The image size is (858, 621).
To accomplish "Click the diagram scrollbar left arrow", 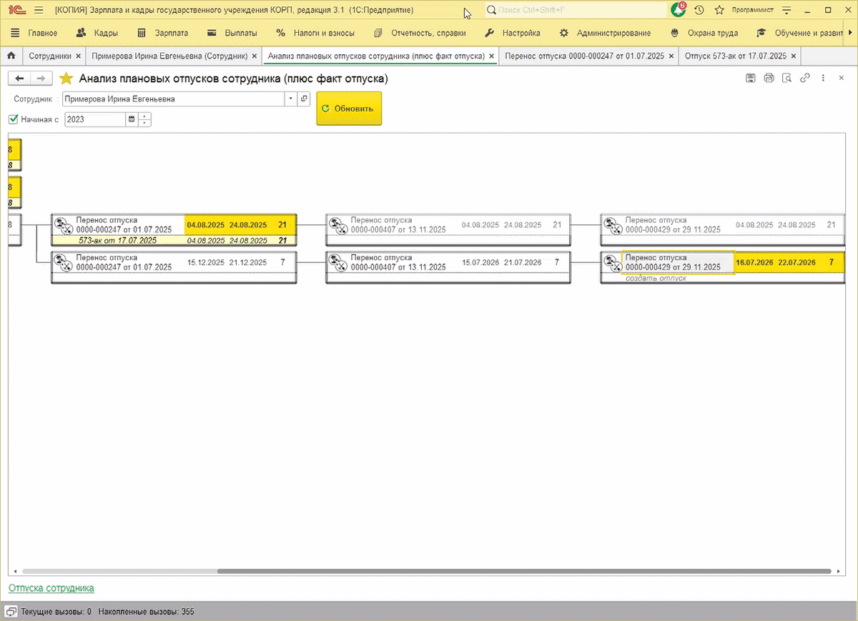I will 16,572.
